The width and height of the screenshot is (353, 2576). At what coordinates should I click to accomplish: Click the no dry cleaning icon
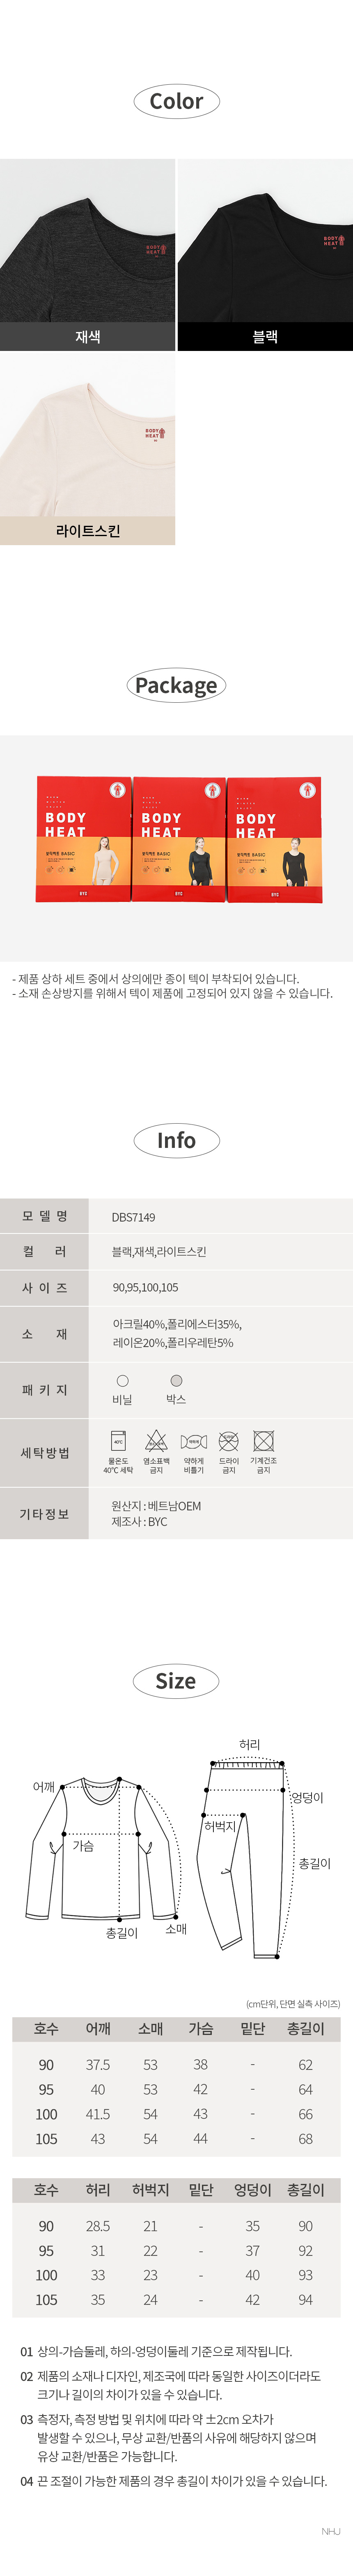tap(228, 1440)
